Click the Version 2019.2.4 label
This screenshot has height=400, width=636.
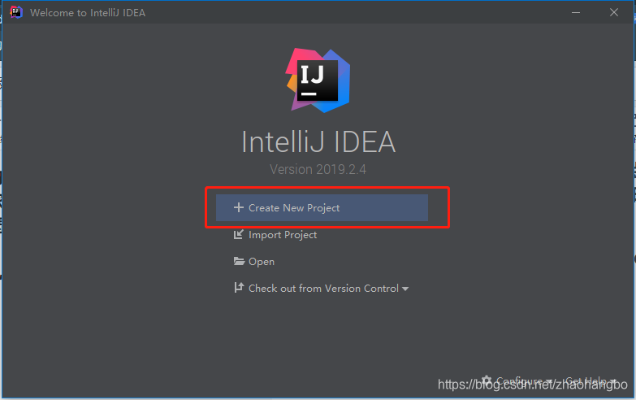point(318,169)
